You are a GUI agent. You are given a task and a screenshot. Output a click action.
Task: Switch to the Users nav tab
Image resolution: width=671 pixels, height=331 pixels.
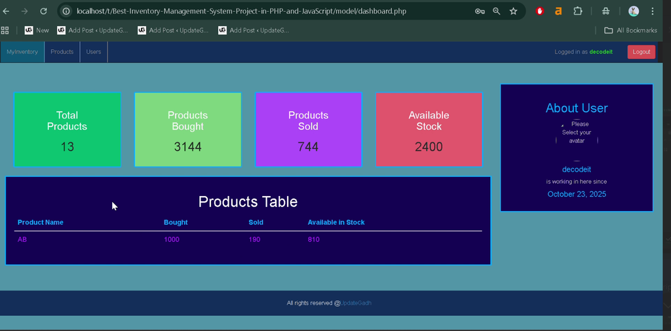tap(94, 52)
